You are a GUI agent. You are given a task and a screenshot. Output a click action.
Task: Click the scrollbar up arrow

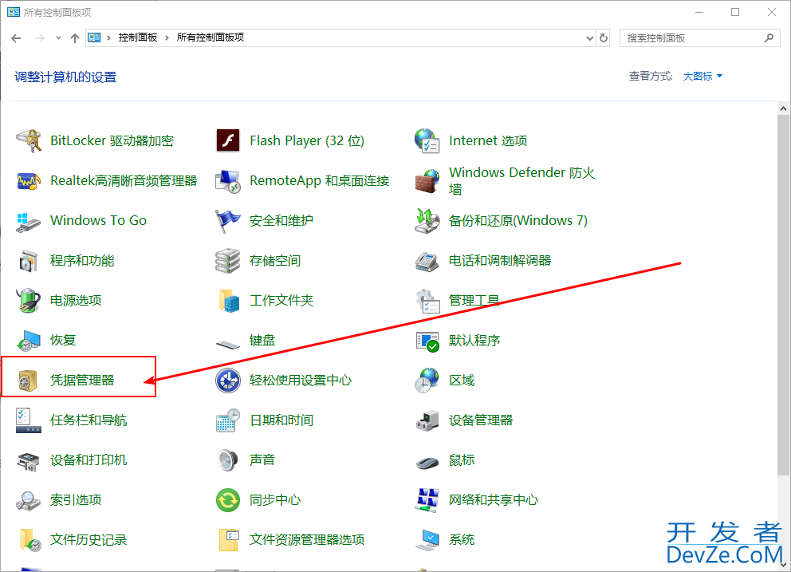click(784, 108)
